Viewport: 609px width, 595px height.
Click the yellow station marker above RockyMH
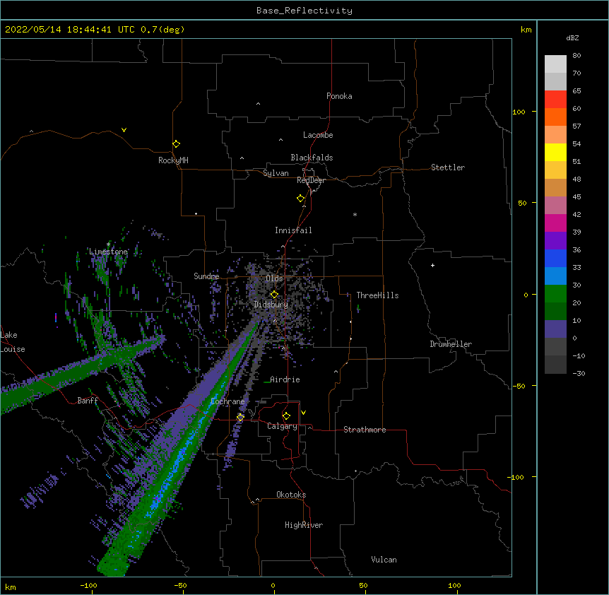pyautogui.click(x=177, y=143)
